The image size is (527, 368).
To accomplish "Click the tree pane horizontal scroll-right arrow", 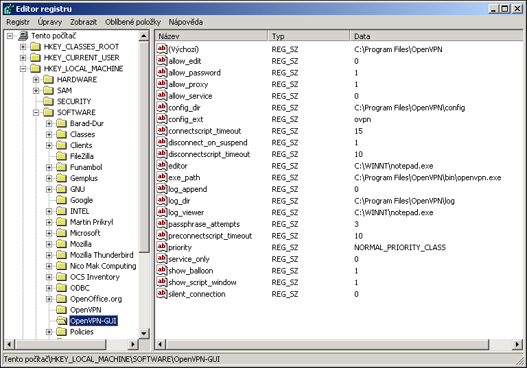I will coord(133,344).
